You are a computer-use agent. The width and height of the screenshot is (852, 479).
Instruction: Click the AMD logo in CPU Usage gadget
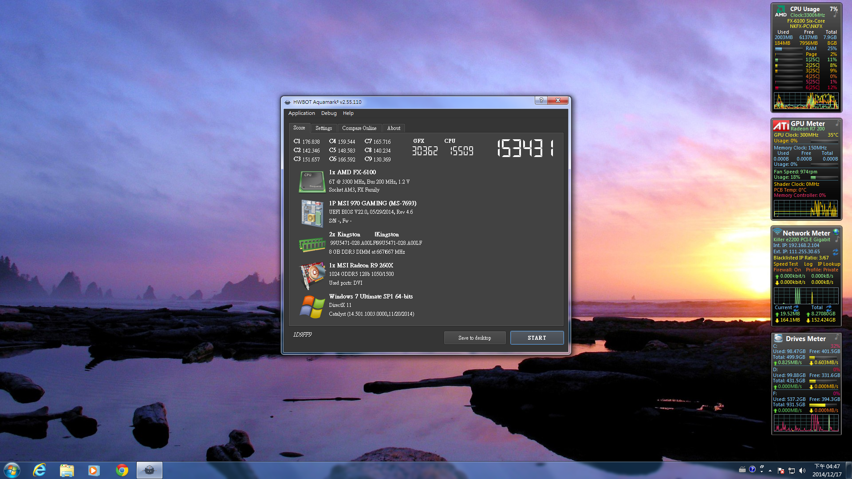[781, 12]
